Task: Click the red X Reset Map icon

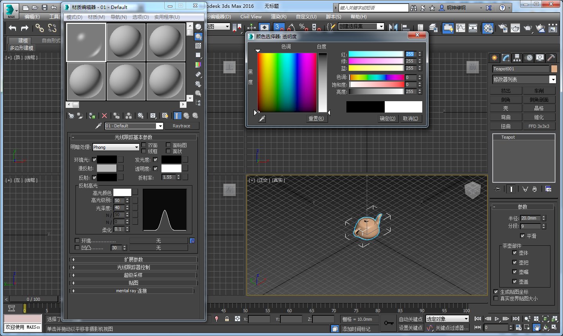Action: (x=104, y=116)
